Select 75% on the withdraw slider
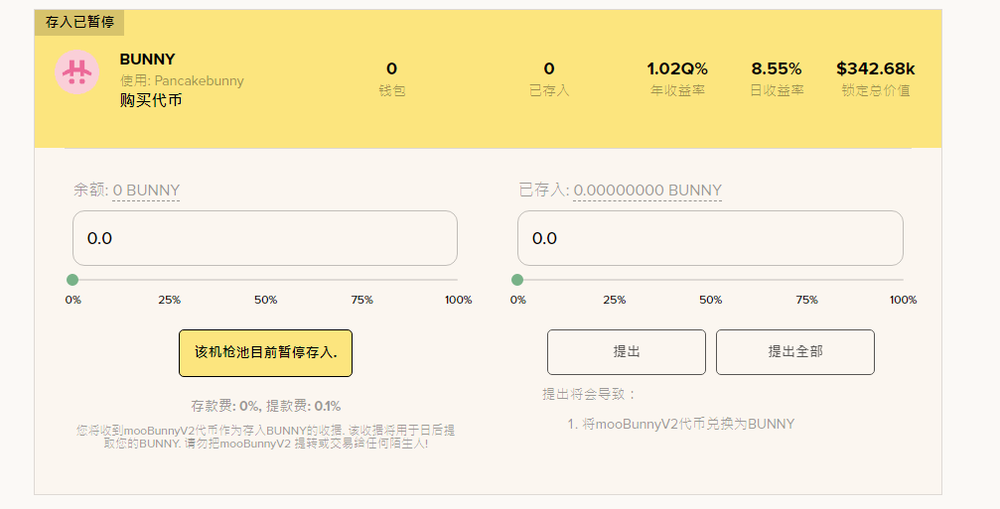 coord(806,300)
